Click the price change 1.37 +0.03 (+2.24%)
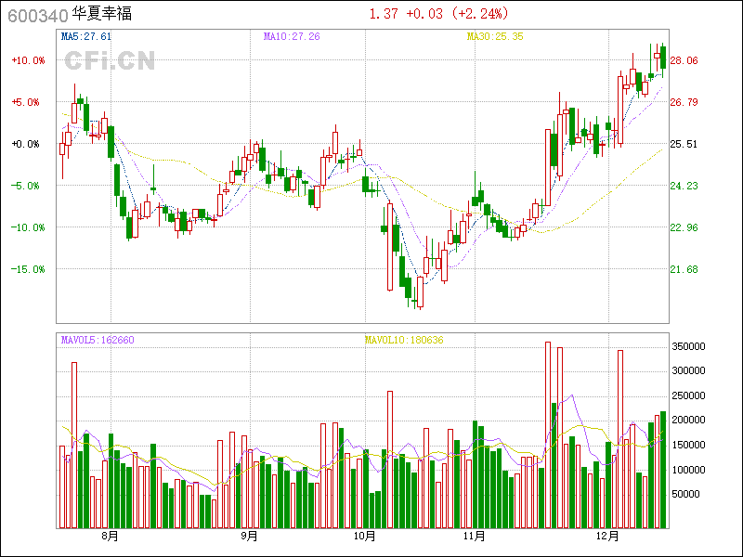The height and width of the screenshot is (557, 743). (438, 13)
